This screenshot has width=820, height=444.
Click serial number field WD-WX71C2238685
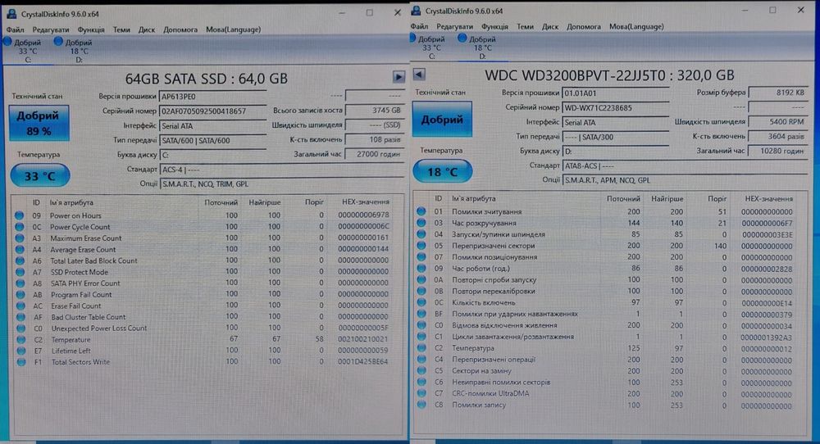[x=616, y=107]
